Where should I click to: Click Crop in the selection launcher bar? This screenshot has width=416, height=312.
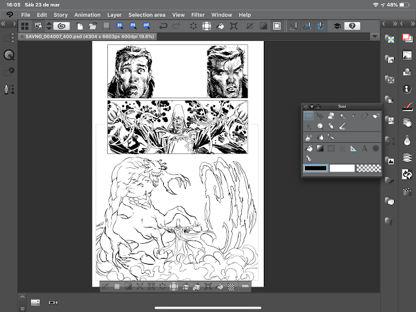coord(117,287)
